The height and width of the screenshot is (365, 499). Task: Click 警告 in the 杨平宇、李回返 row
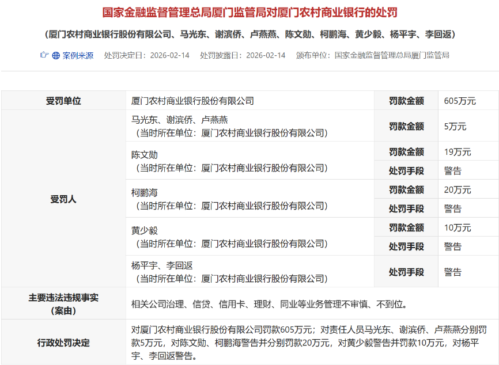[453, 272]
